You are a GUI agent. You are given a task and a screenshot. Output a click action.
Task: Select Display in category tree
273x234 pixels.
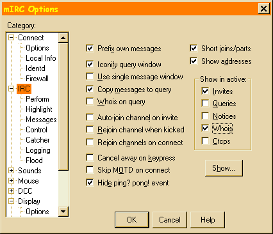tap(29, 201)
